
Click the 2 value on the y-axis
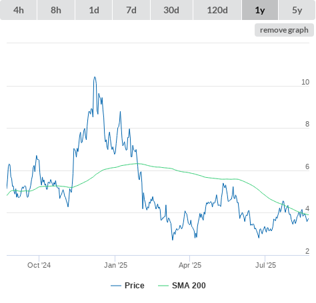pos(307,251)
